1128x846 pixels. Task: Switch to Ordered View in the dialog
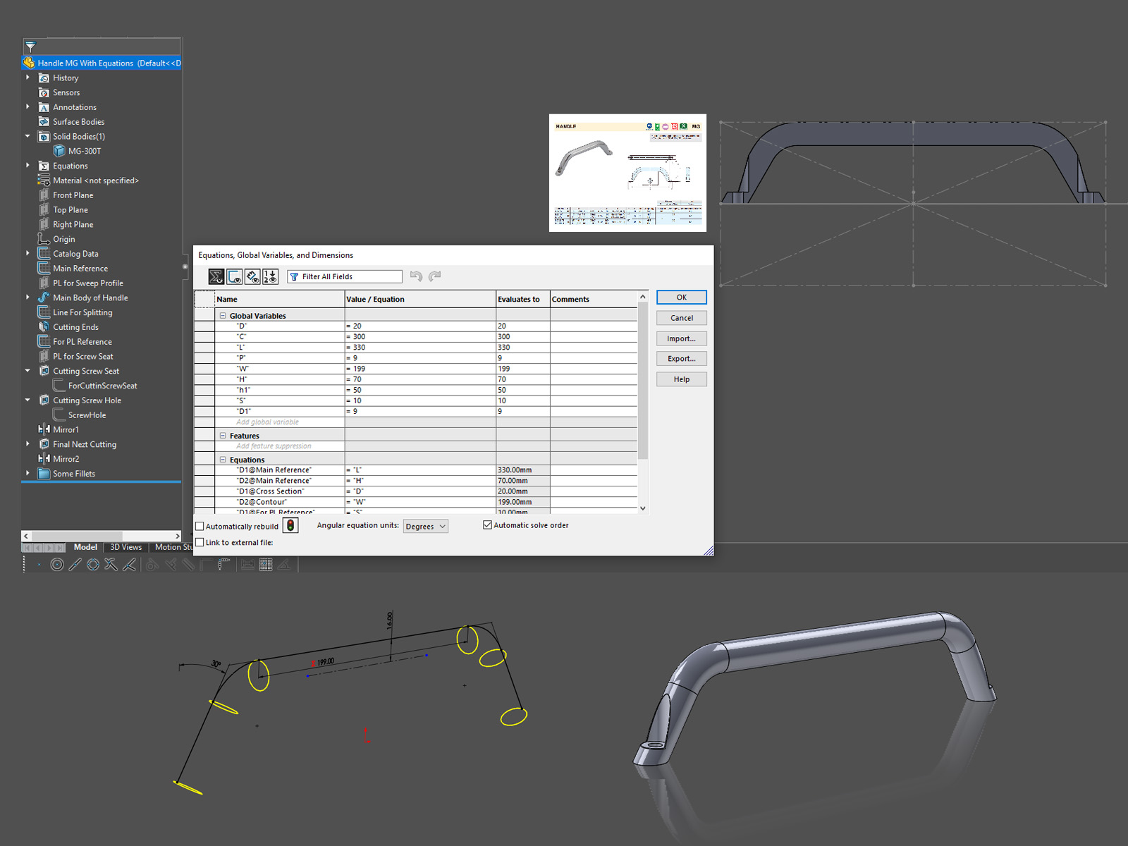[x=271, y=277]
